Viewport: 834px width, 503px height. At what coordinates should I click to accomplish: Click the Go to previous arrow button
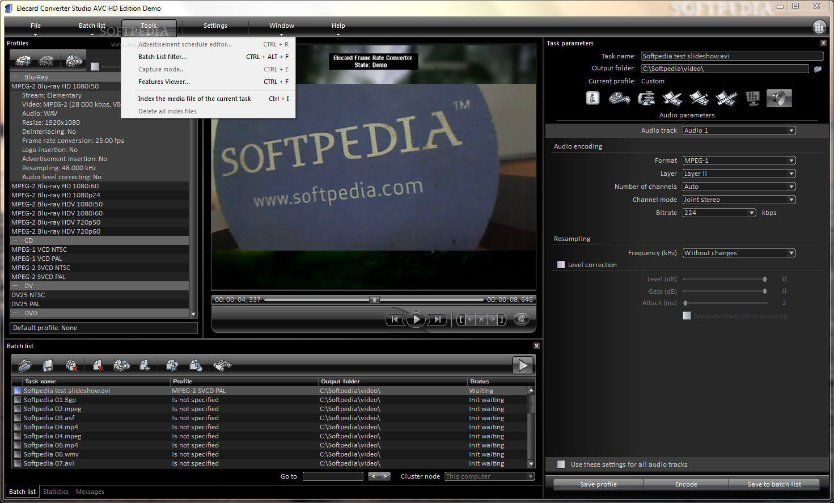coord(374,476)
